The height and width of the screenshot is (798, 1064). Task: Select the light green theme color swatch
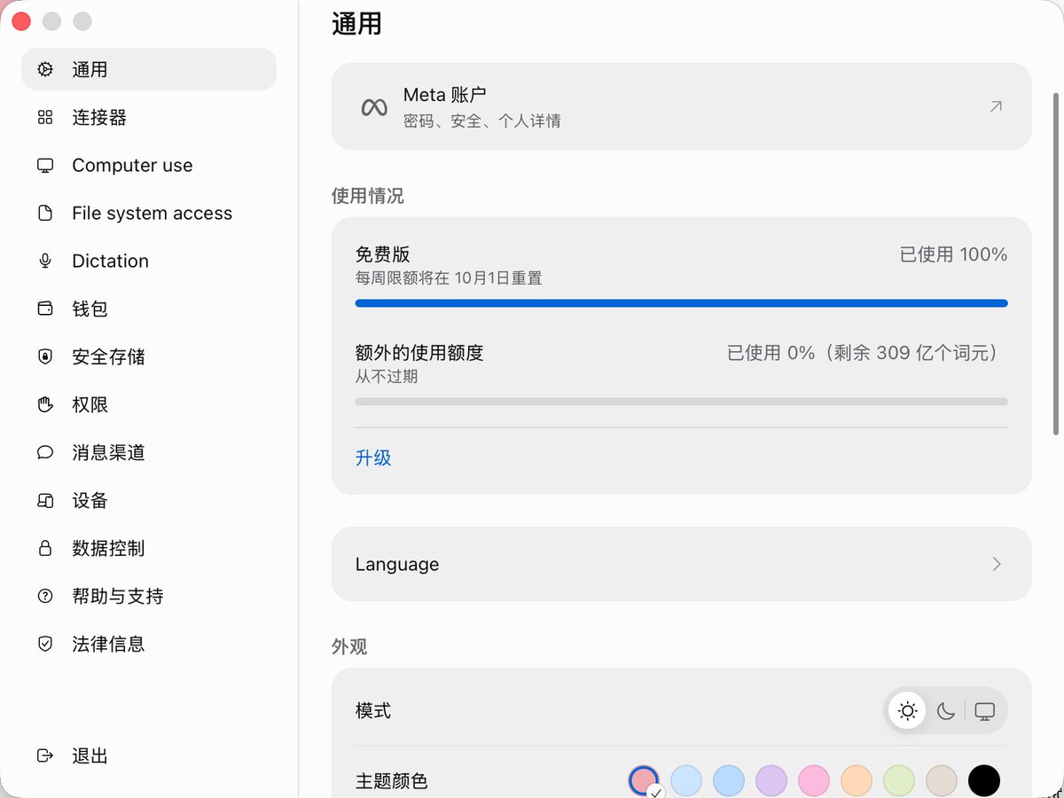click(899, 781)
